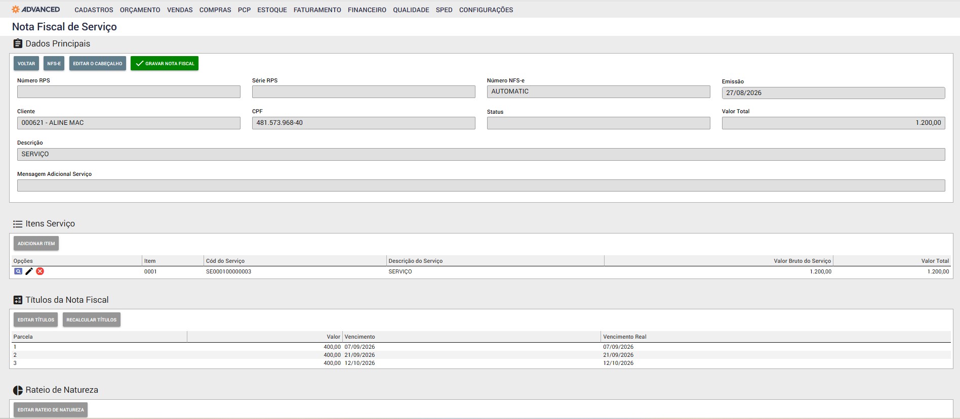
Task: Open the VENDAS menu
Action: (x=180, y=10)
